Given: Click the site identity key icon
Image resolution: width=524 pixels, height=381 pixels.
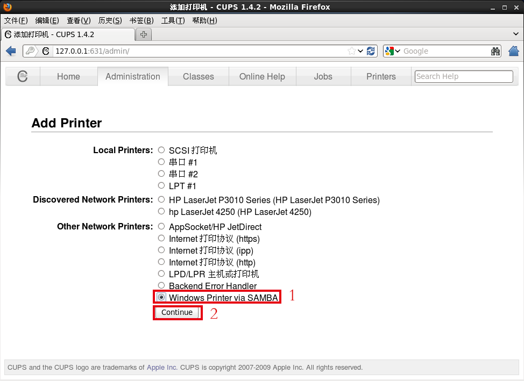Looking at the screenshot, I should (31, 51).
